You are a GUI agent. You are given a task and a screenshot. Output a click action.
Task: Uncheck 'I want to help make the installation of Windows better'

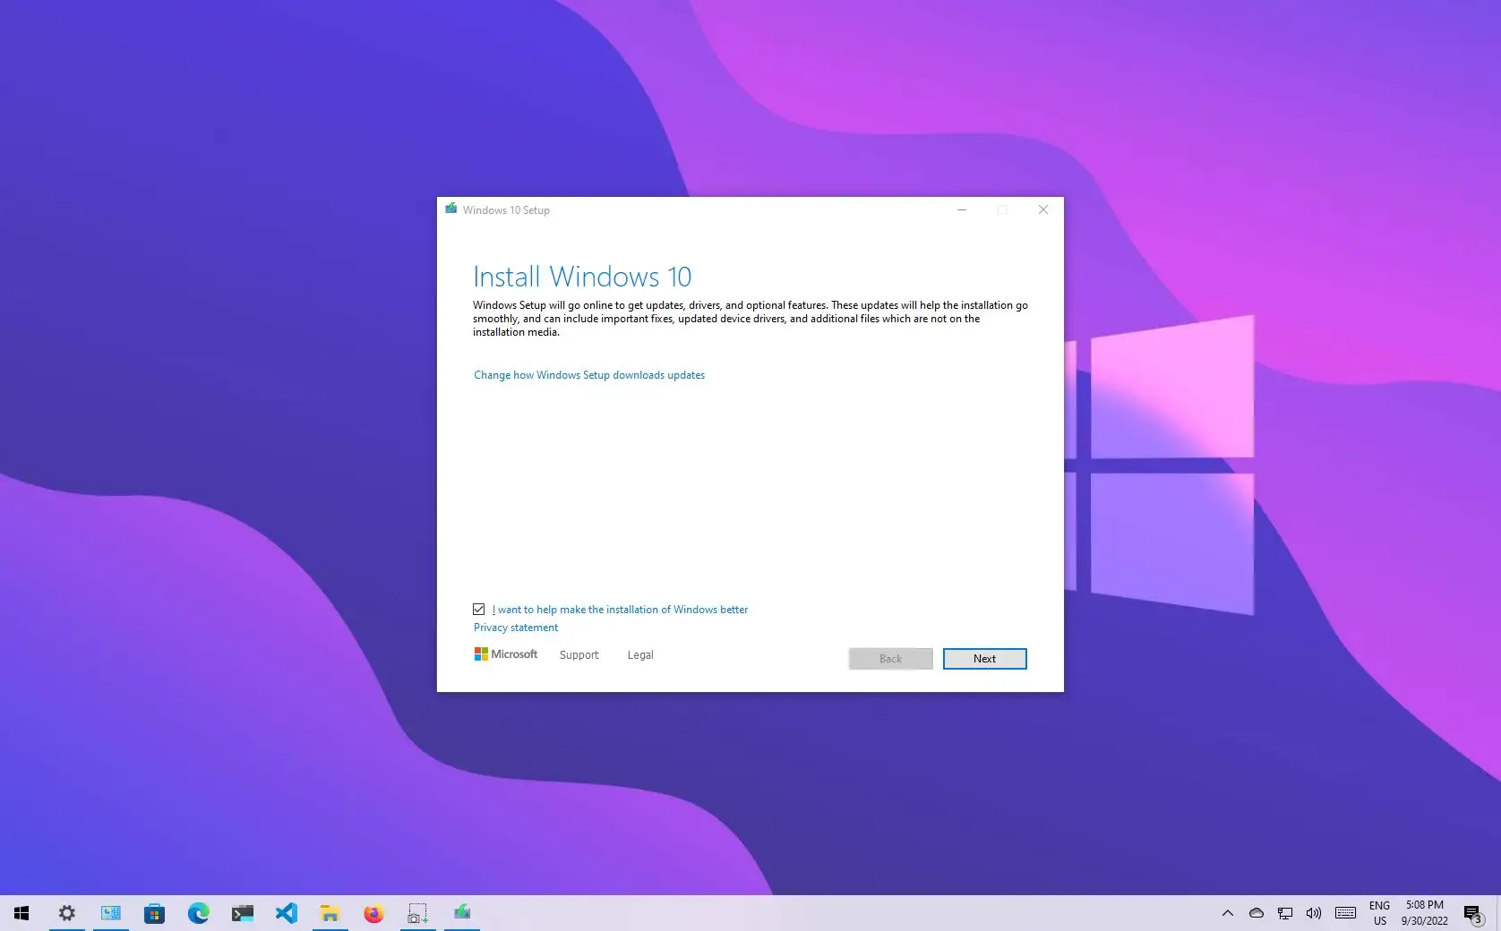[x=478, y=609]
